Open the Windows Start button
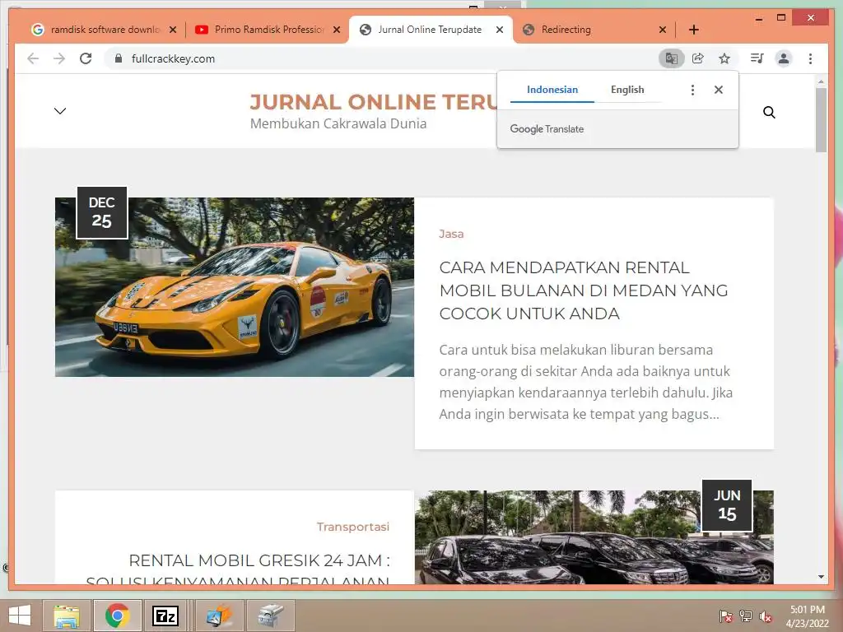Screen dimensions: 843x632 click(x=20, y=616)
